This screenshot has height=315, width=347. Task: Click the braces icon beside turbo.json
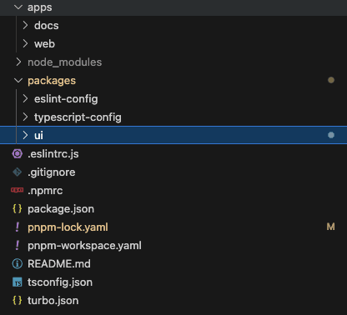(x=18, y=300)
